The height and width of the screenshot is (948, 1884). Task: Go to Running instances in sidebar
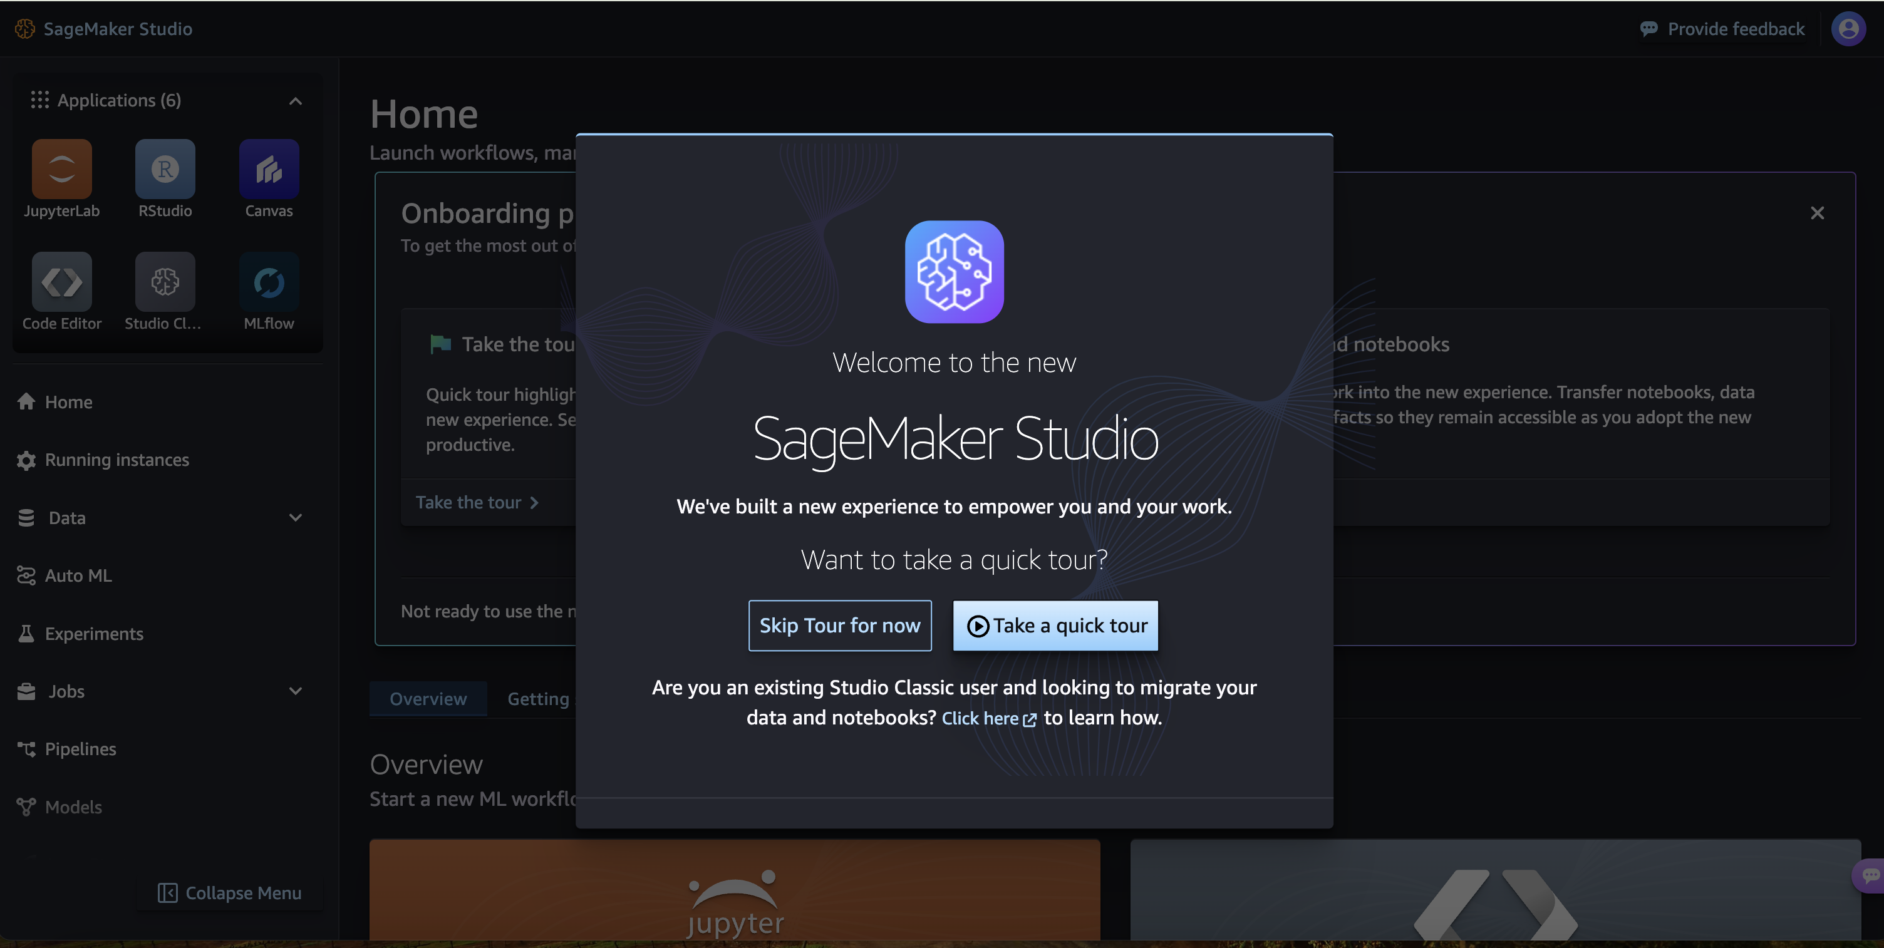[x=116, y=460]
